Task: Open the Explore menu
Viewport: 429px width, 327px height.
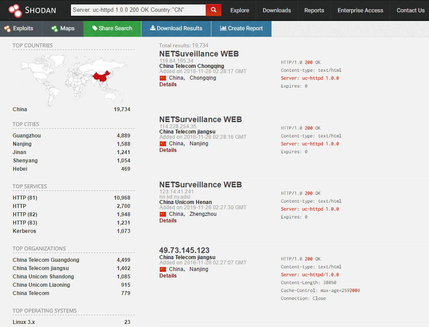Action: pos(240,11)
